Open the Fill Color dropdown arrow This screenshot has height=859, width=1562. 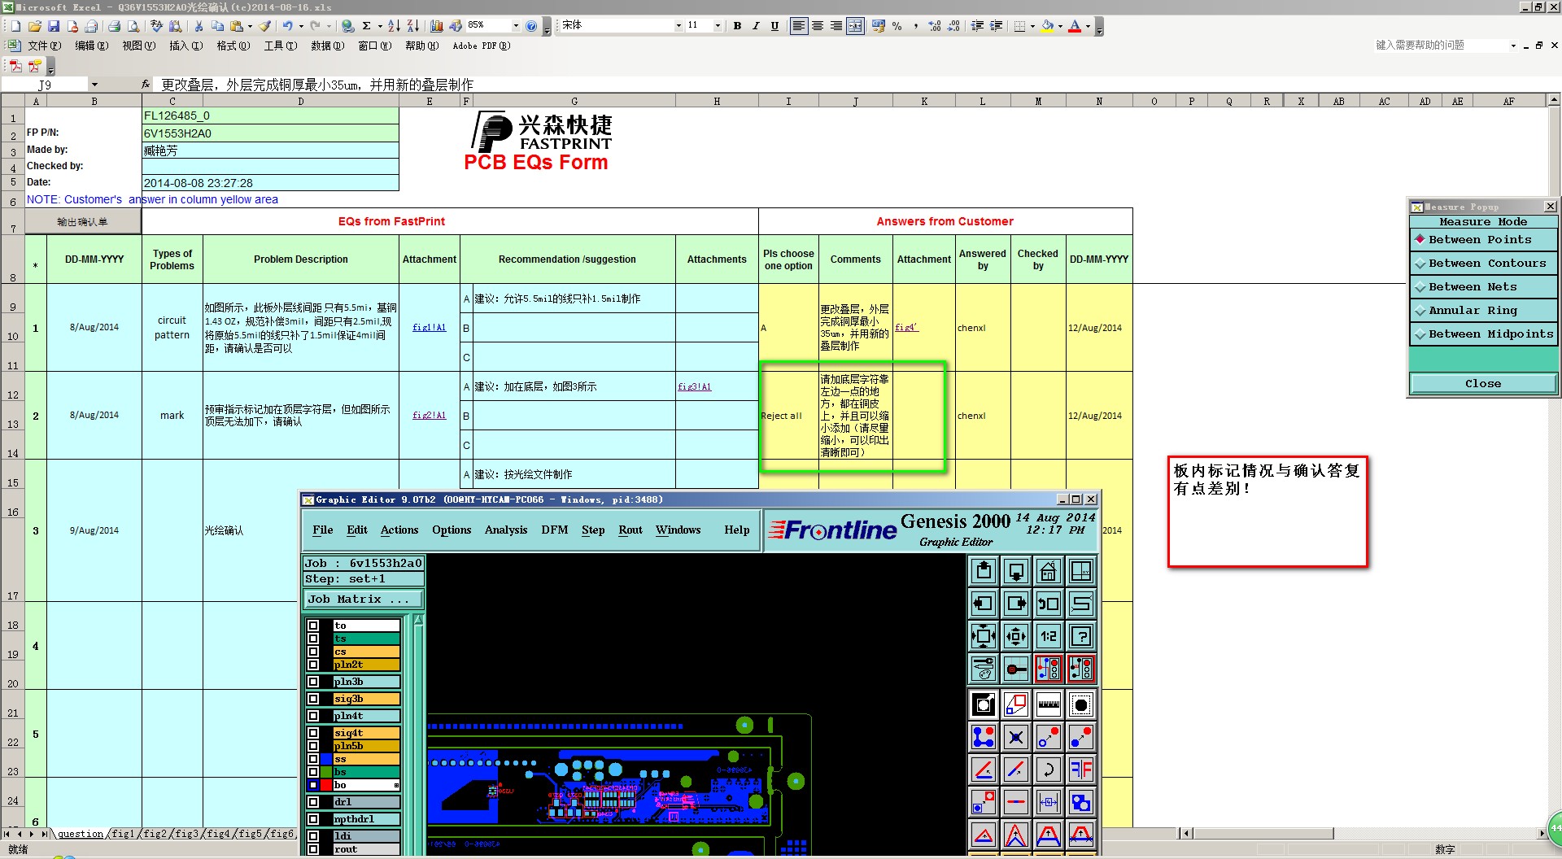(1060, 26)
